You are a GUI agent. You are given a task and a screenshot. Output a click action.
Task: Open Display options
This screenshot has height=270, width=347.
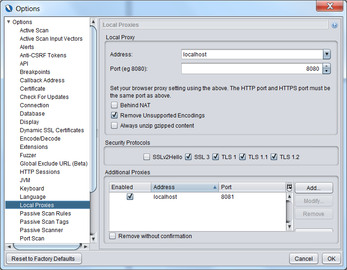pyautogui.click(x=30, y=122)
